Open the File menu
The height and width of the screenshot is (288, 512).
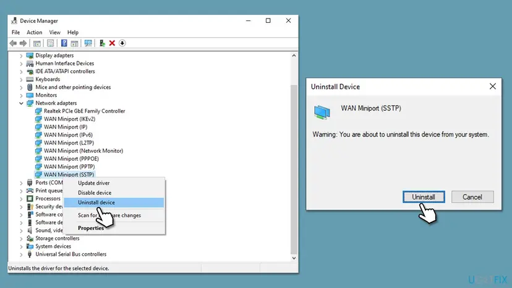pyautogui.click(x=15, y=32)
